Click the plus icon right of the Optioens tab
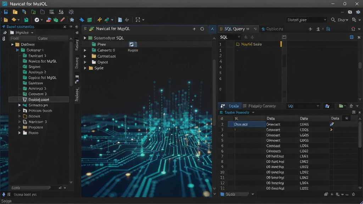This screenshot has width=363, height=204. [310, 29]
